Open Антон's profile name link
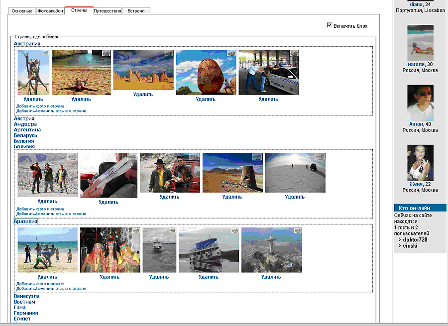The width and height of the screenshot is (448, 326). pyautogui.click(x=416, y=124)
